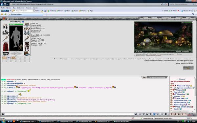The width and height of the screenshot is (197, 123).
Task: Switch to the Системные сообщения tab
Action: click(x=157, y=77)
